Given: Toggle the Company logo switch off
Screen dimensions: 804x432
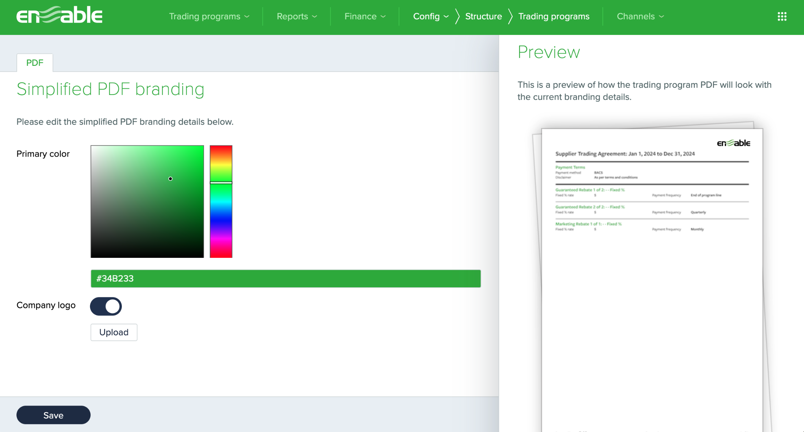Looking at the screenshot, I should (x=106, y=306).
